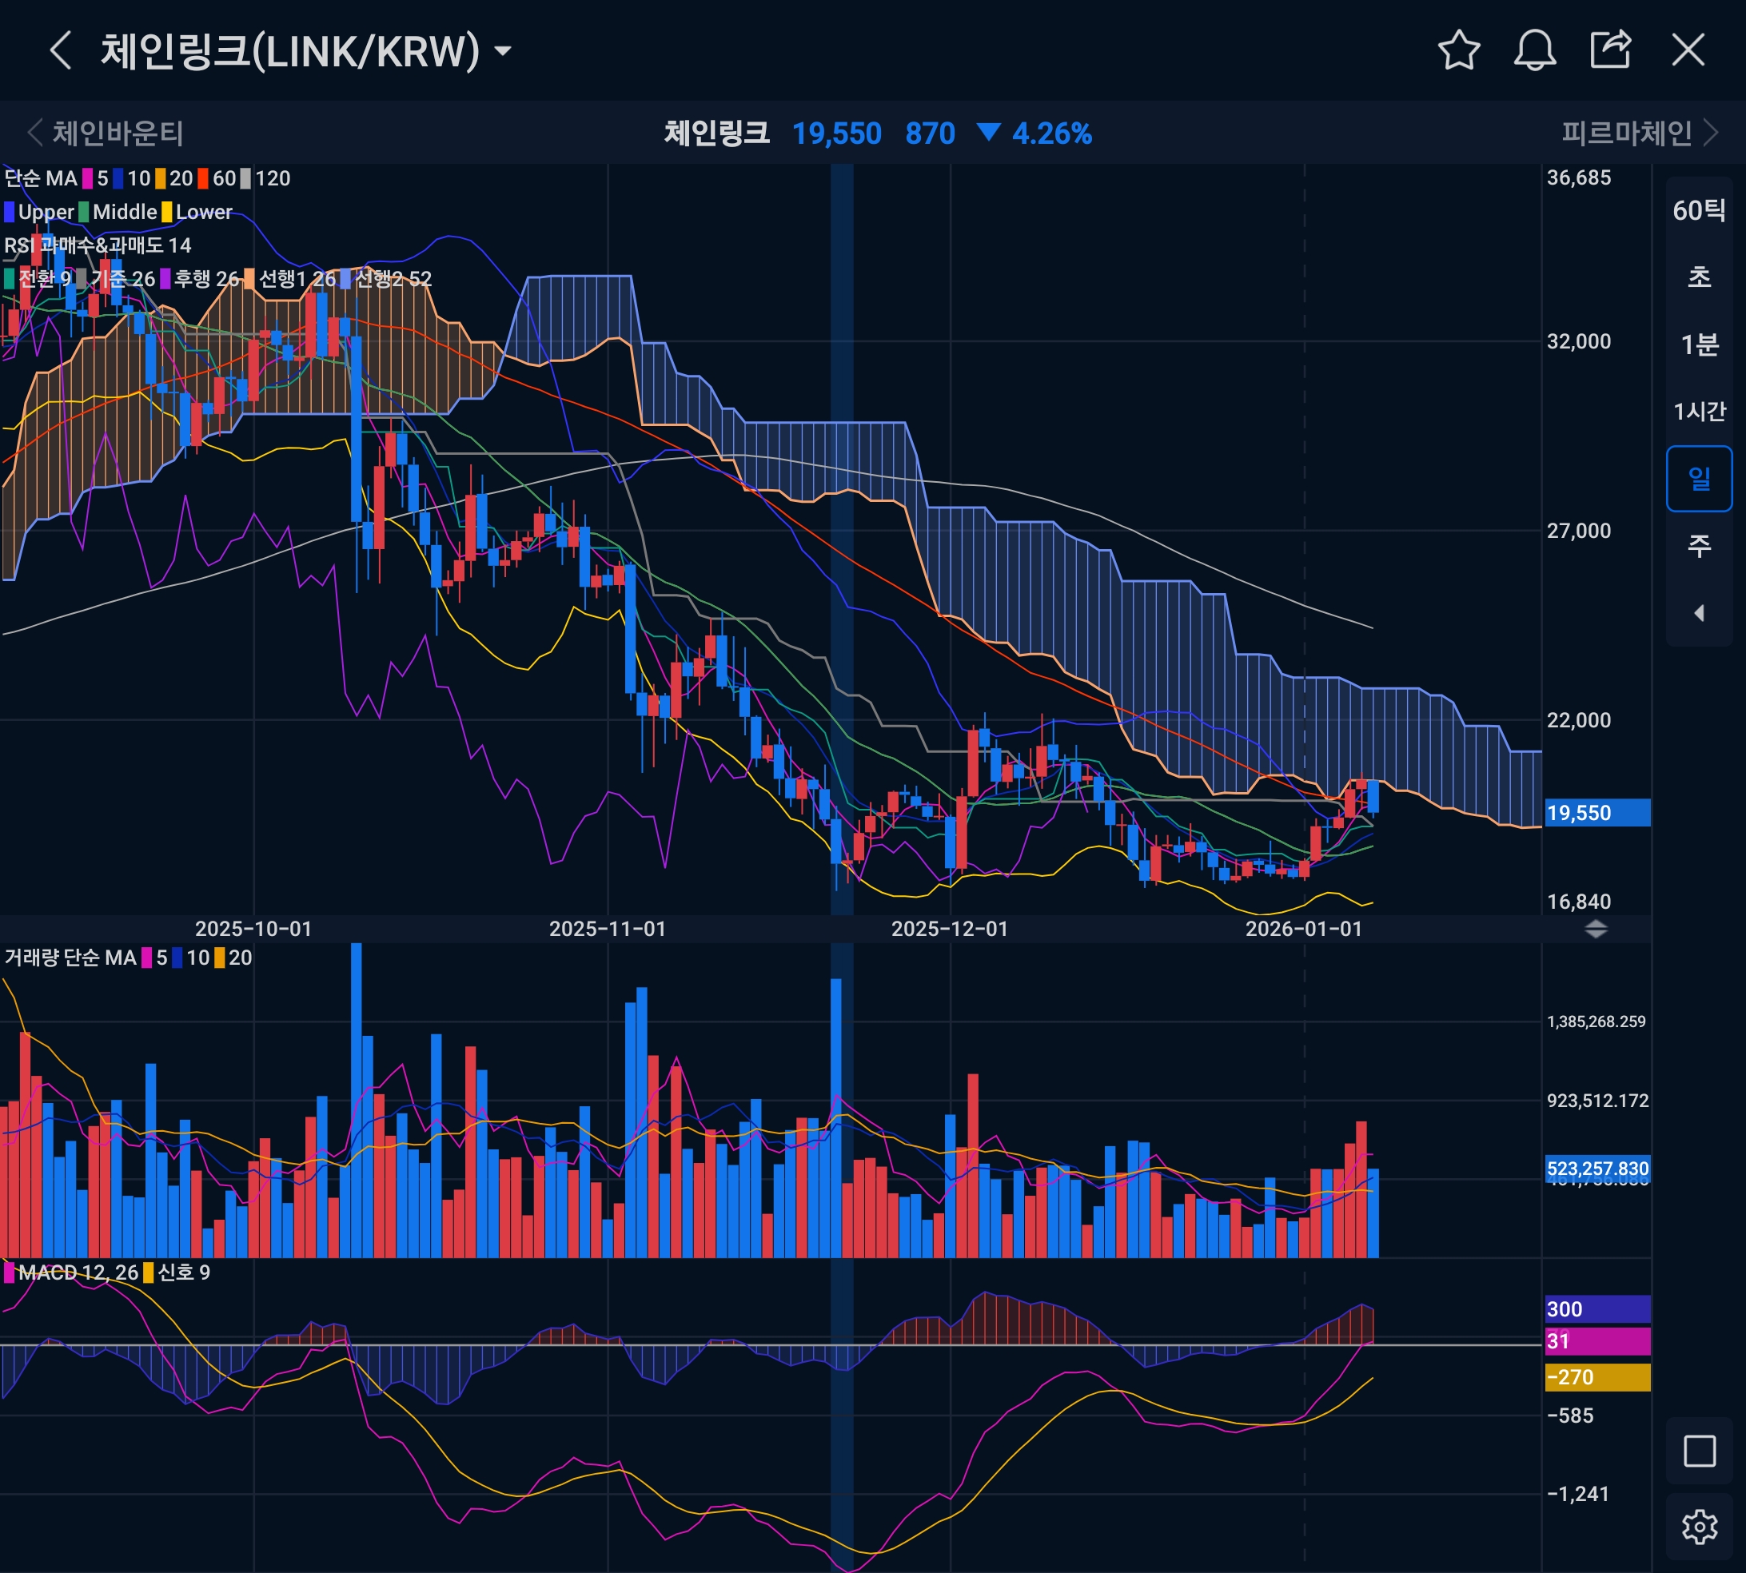
Task: Tap the share chart icon
Action: tap(1610, 50)
